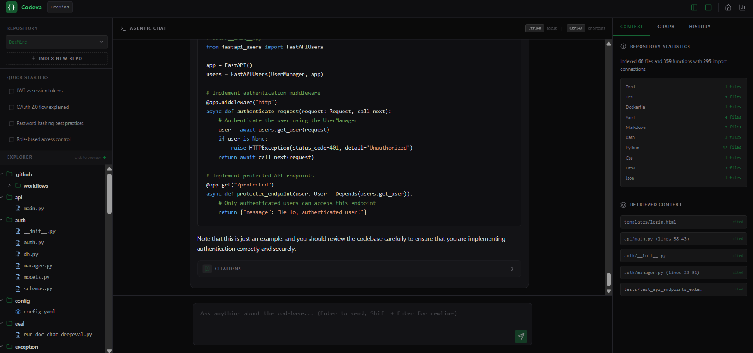Open templates/login.html retrieved context
The image size is (753, 353).
coord(683,222)
